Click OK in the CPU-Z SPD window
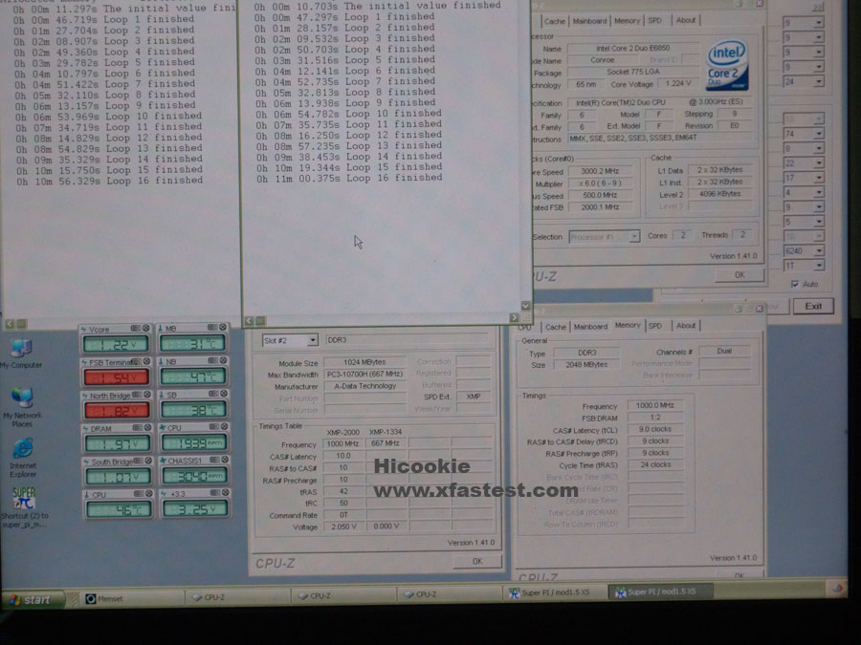 click(x=477, y=561)
